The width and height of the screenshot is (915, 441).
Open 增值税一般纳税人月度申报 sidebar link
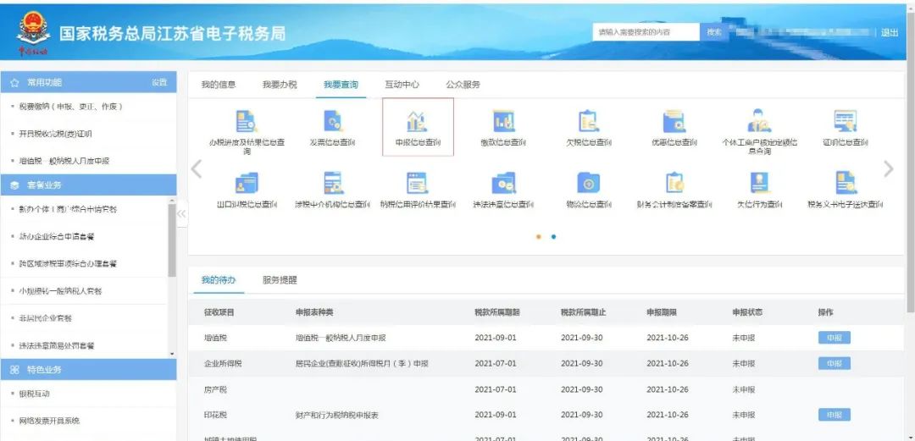tap(64, 161)
